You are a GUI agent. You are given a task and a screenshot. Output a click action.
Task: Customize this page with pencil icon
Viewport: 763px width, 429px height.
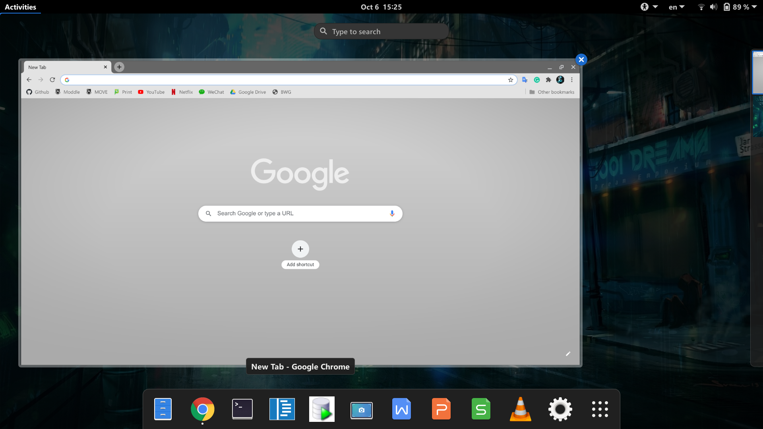[568, 354]
